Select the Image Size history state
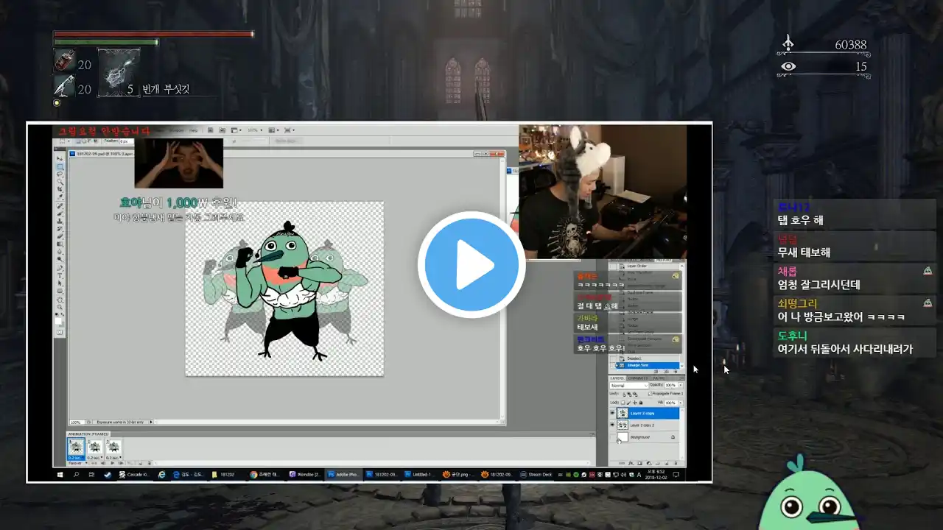 (647, 365)
